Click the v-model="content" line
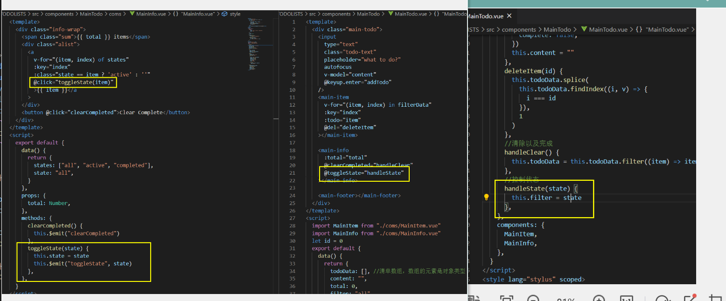726x301 pixels. 350,75
